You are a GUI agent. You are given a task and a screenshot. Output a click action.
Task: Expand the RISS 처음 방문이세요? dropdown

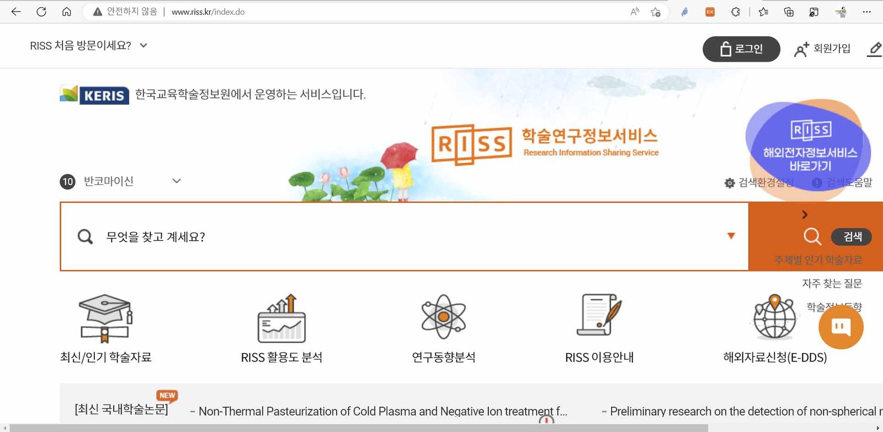coord(143,46)
